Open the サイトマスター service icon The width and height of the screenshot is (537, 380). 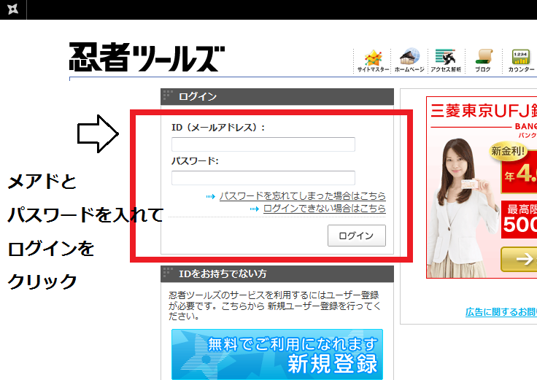tap(373, 61)
